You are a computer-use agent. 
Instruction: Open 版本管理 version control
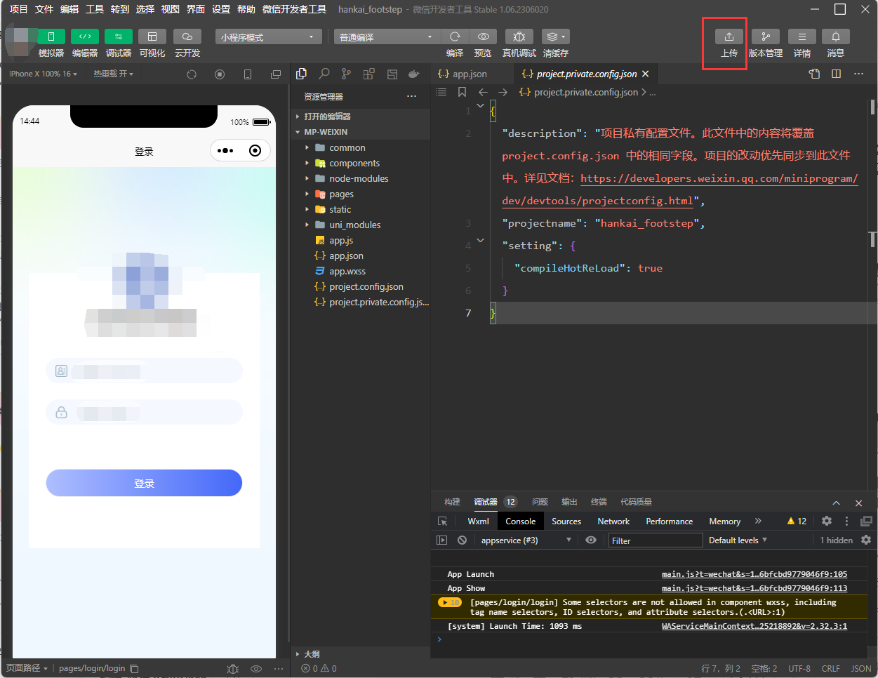[x=766, y=36]
